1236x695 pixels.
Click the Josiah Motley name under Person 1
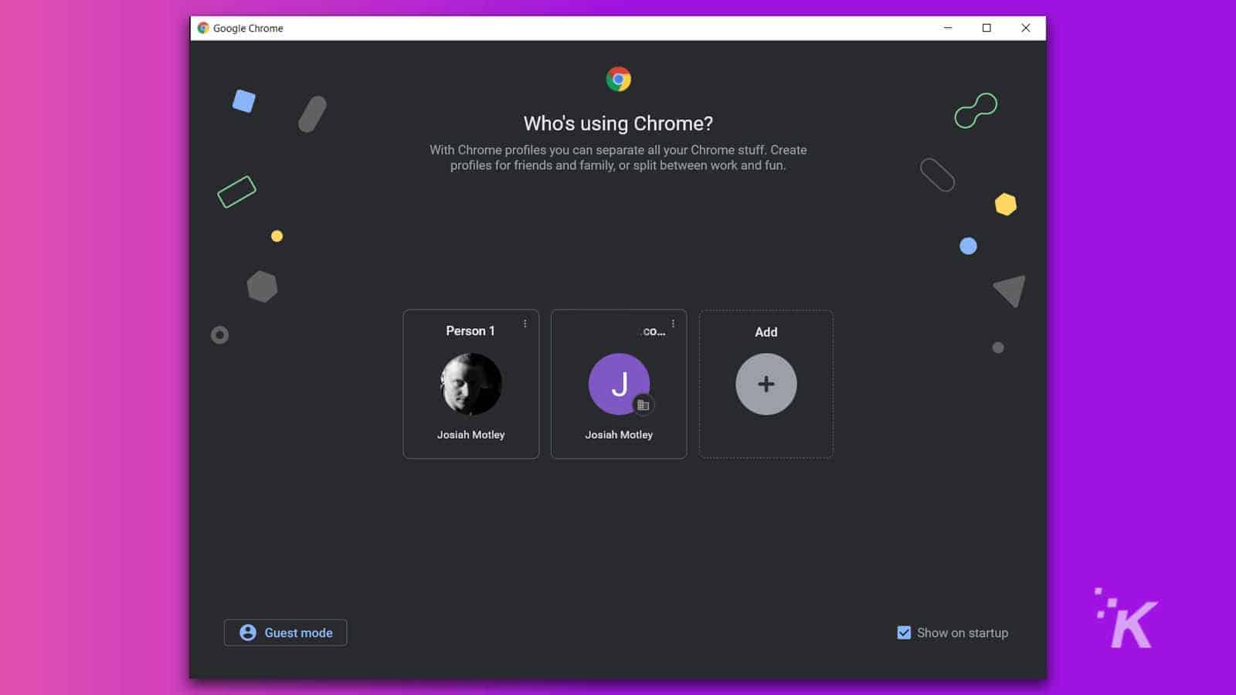470,434
